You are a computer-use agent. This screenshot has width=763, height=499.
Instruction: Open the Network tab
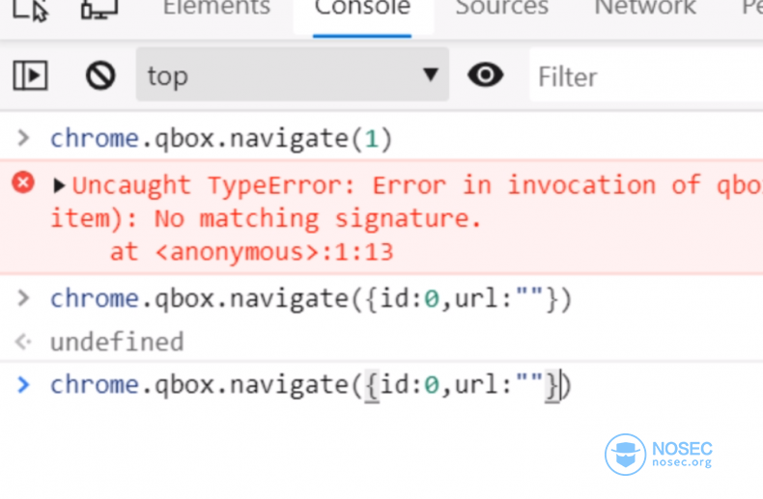[645, 9]
